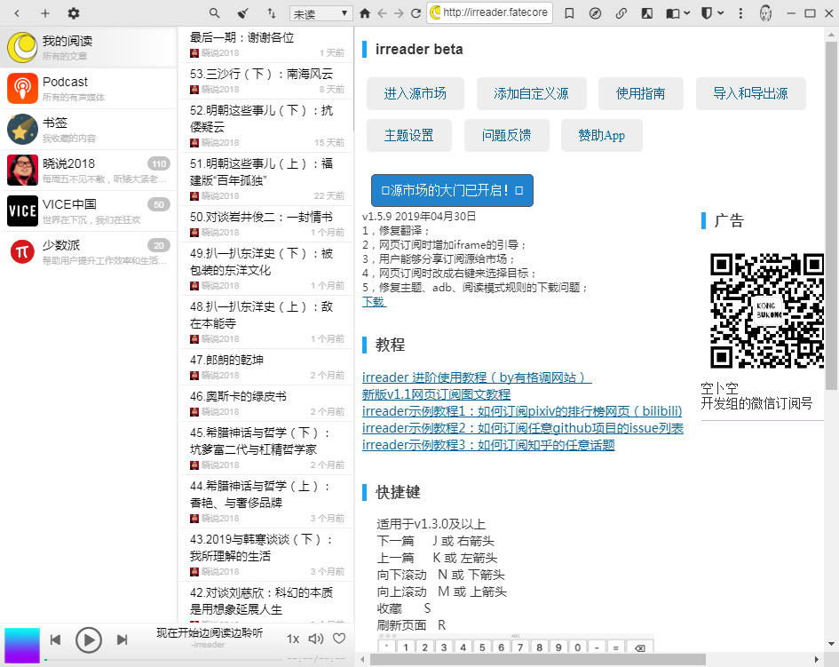Expand the dropdown next to the shield icon
The height and width of the screenshot is (667, 839).
pyautogui.click(x=720, y=14)
